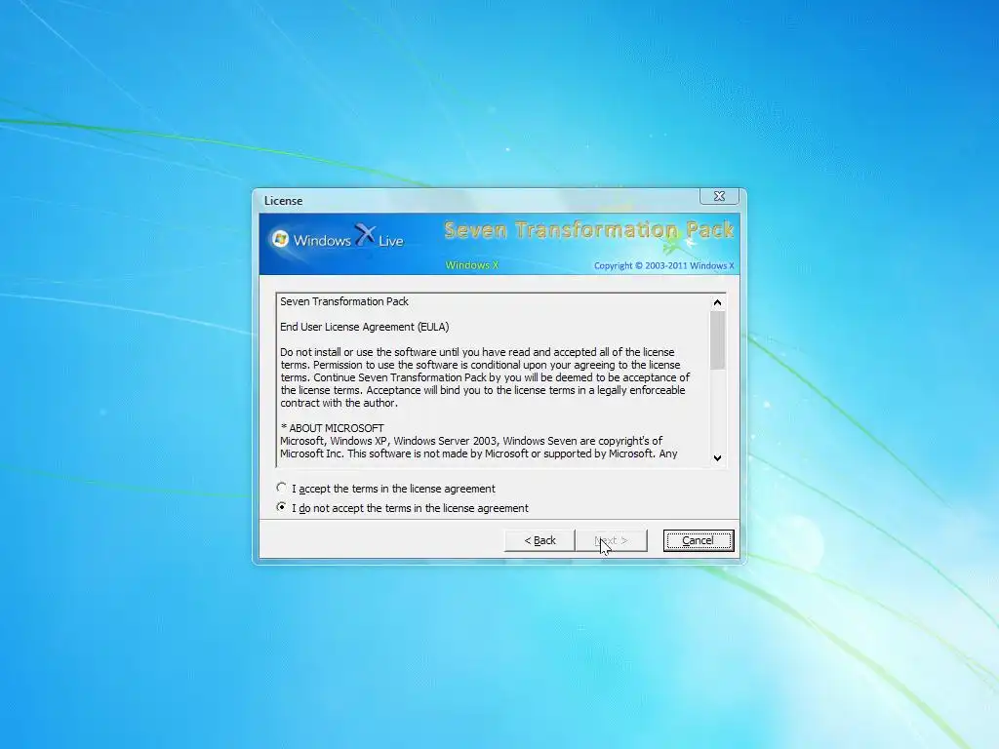This screenshot has width=999, height=749.
Task: Click 'Seven Transformation Pack' first line in license
Action: 344,301
